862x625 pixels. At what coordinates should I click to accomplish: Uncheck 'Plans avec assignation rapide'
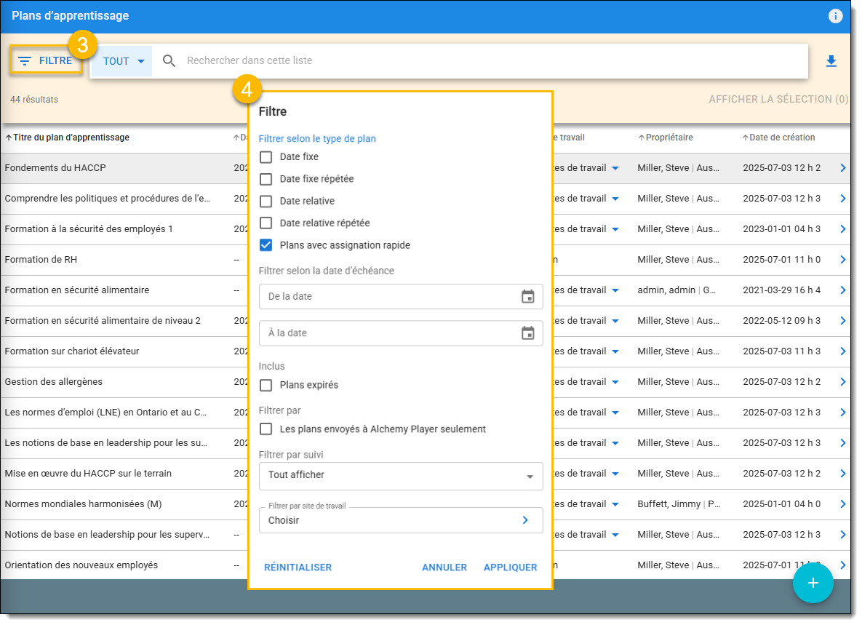[266, 246]
